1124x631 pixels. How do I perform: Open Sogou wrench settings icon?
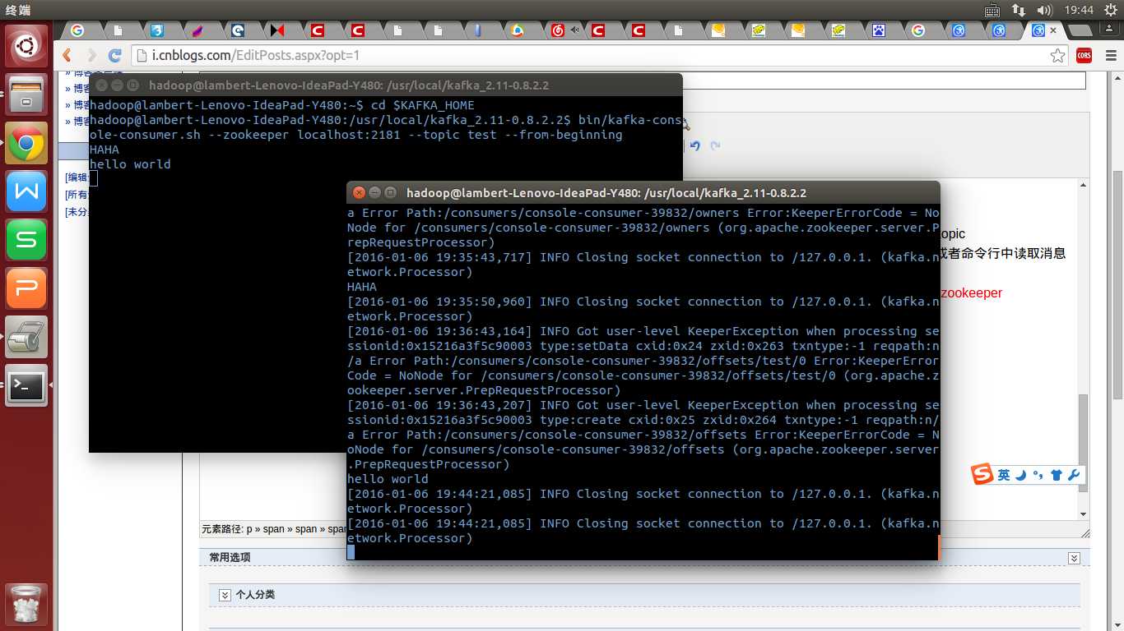[1073, 475]
